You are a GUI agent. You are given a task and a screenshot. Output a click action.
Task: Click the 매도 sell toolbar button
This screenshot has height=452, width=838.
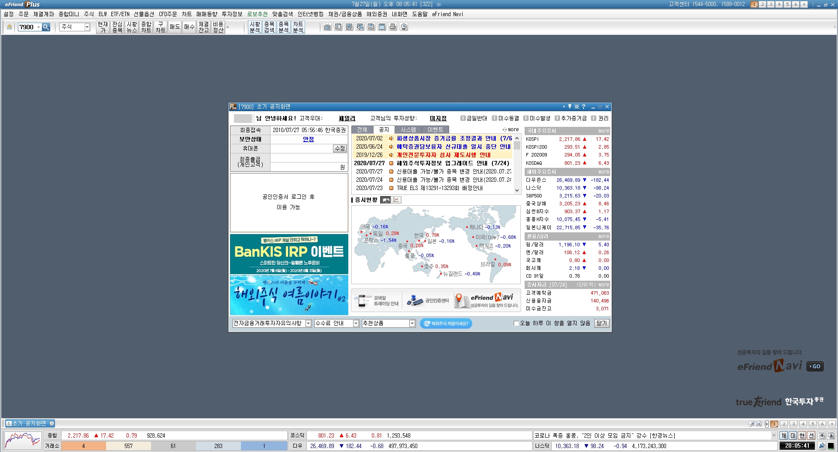[x=175, y=27]
